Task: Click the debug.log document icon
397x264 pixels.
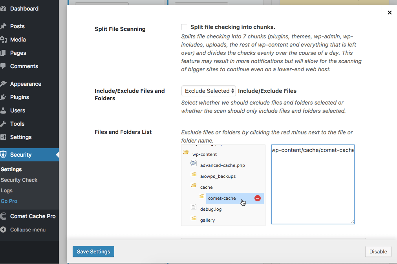Action: point(194,207)
